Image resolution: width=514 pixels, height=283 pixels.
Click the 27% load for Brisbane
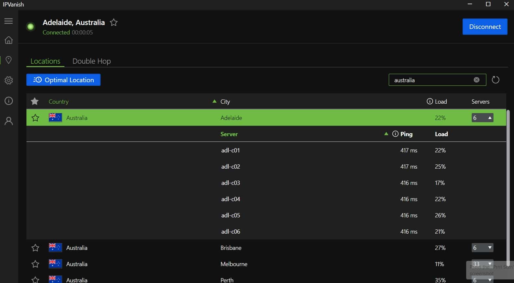440,248
